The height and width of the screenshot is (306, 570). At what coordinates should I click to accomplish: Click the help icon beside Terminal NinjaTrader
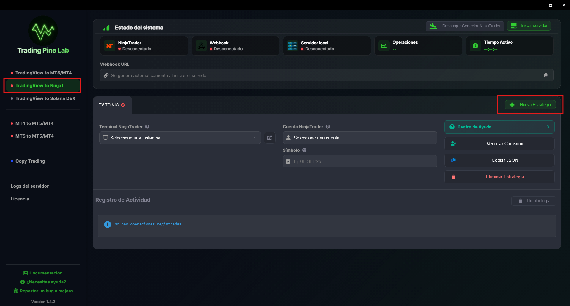point(147,127)
